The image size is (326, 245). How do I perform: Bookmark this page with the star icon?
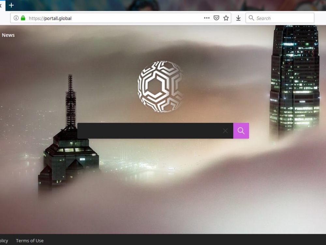[226, 18]
